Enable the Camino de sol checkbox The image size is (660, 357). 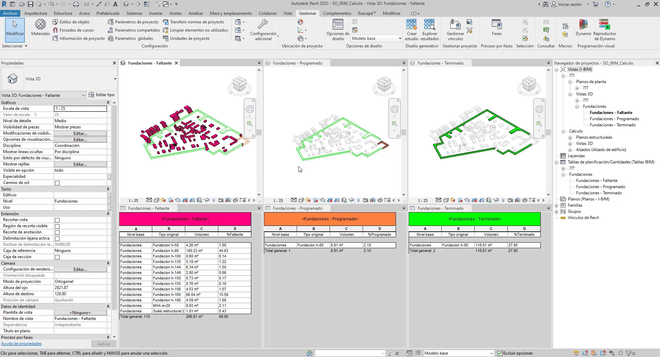(57, 183)
